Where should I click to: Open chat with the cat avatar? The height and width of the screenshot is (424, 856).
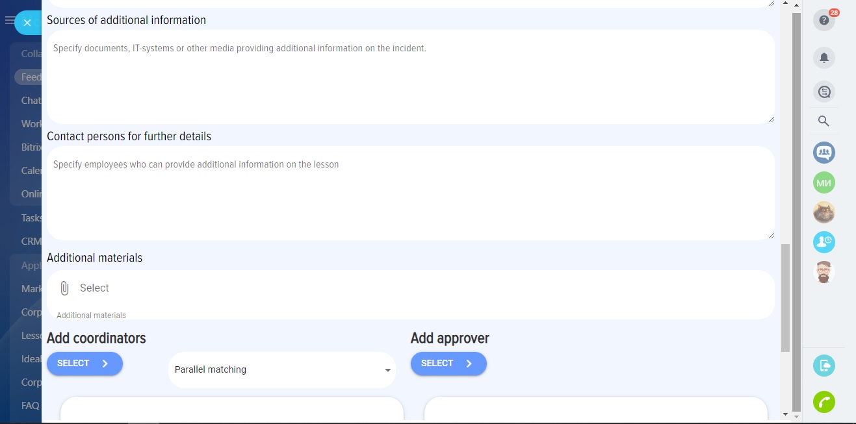tap(824, 212)
